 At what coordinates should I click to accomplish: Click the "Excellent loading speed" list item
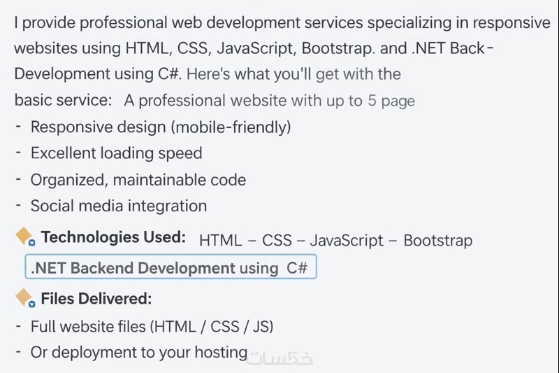pos(116,153)
